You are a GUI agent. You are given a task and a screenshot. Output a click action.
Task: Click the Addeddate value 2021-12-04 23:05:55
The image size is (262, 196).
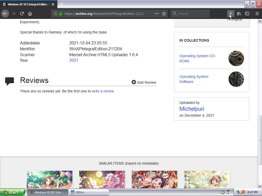pos(88,43)
